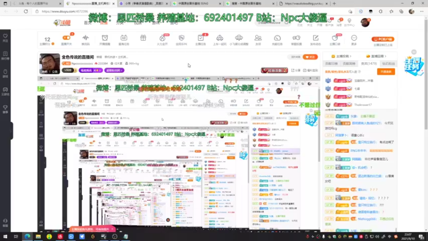428x241 pixels.
Task: Click the browser address bar
Action: tap(191, 11)
